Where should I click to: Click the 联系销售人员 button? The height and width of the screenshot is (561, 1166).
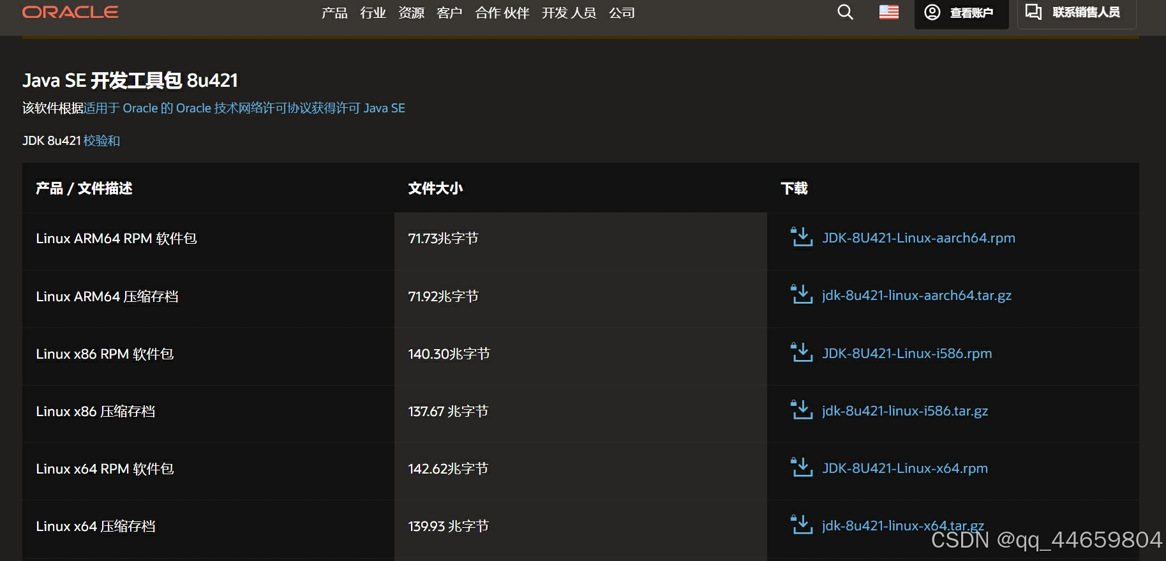click(x=1076, y=13)
